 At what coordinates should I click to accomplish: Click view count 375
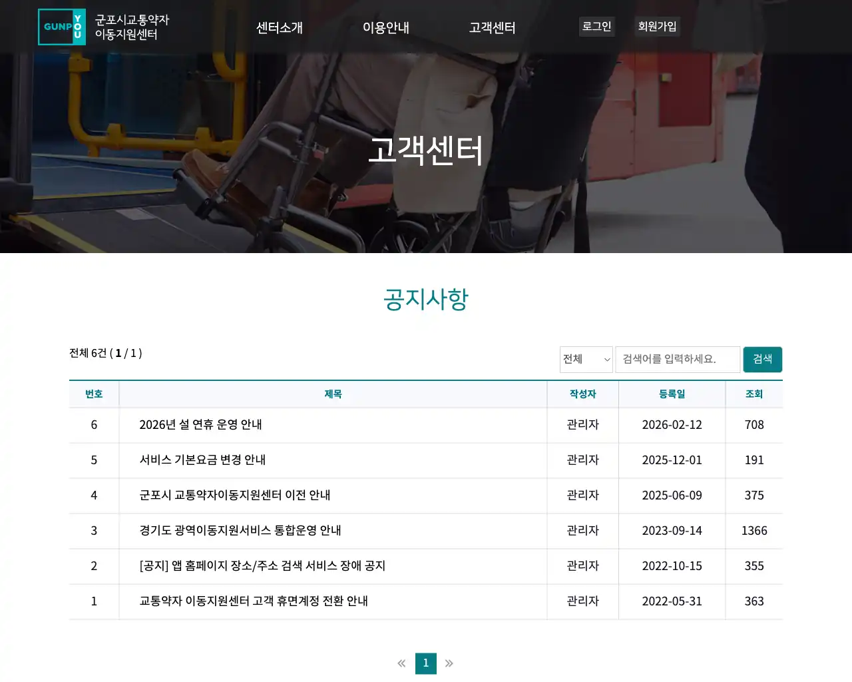[x=754, y=496]
